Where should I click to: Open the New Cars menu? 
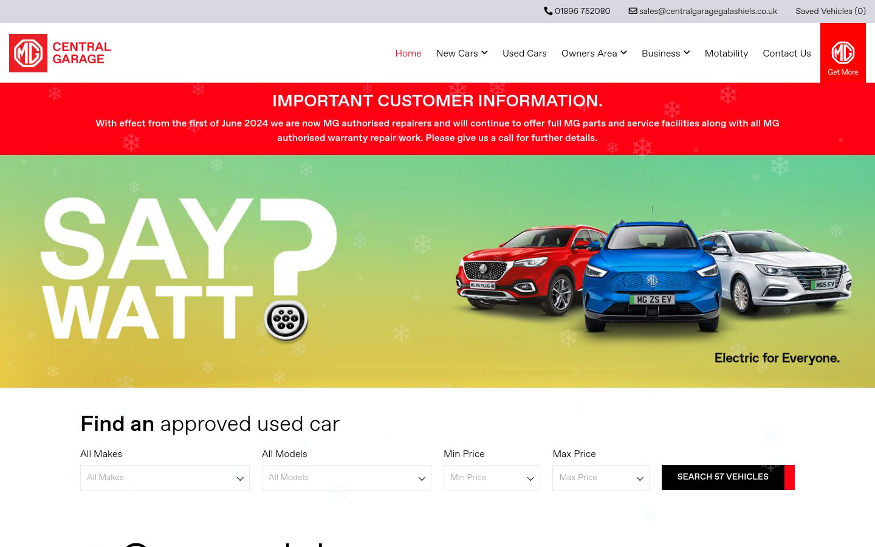pos(462,53)
